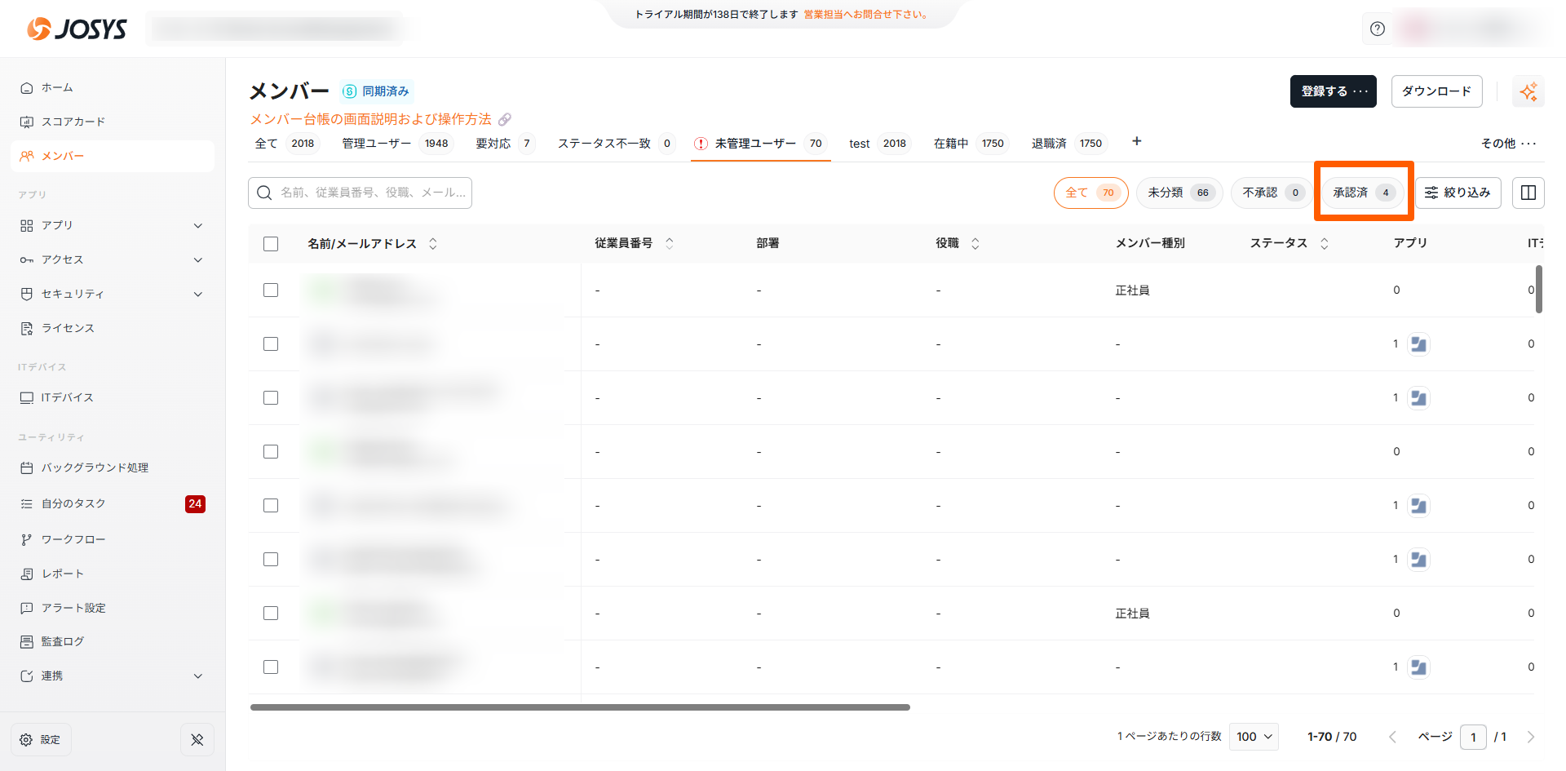Viewport: 1566px width, 771px height.
Task: Select the 正社員 row checkbox at bottom
Action: [x=271, y=614]
